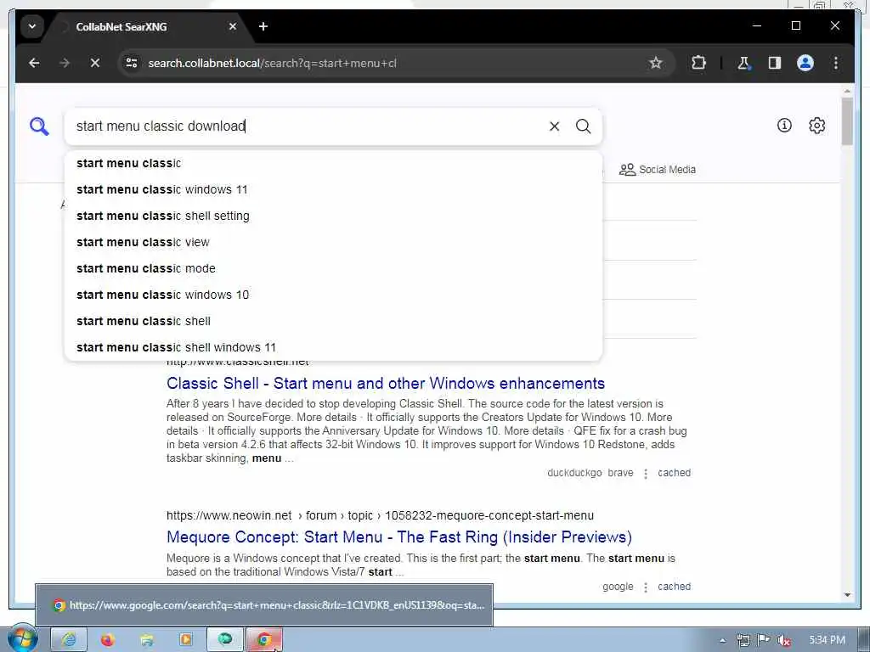
Task: Choose suggestion 'start menu classic windows 10'
Action: pyautogui.click(x=333, y=295)
